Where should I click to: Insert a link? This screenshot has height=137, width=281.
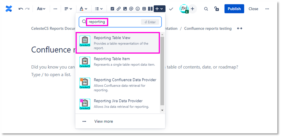[x=119, y=9]
